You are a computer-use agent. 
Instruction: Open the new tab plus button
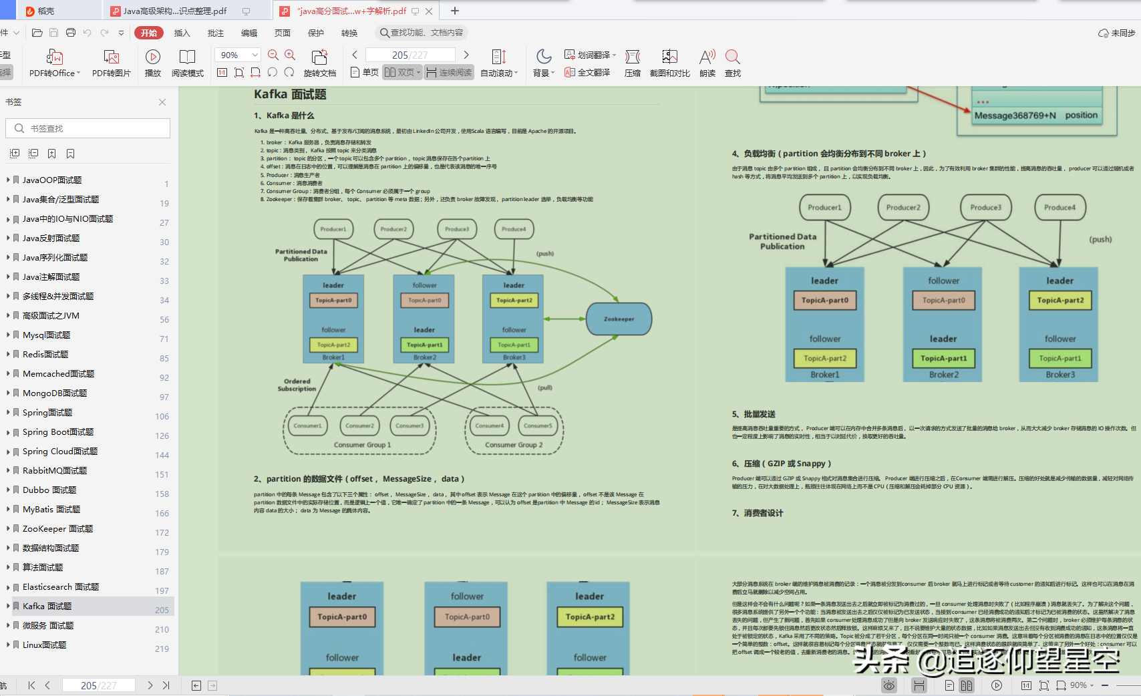455,11
